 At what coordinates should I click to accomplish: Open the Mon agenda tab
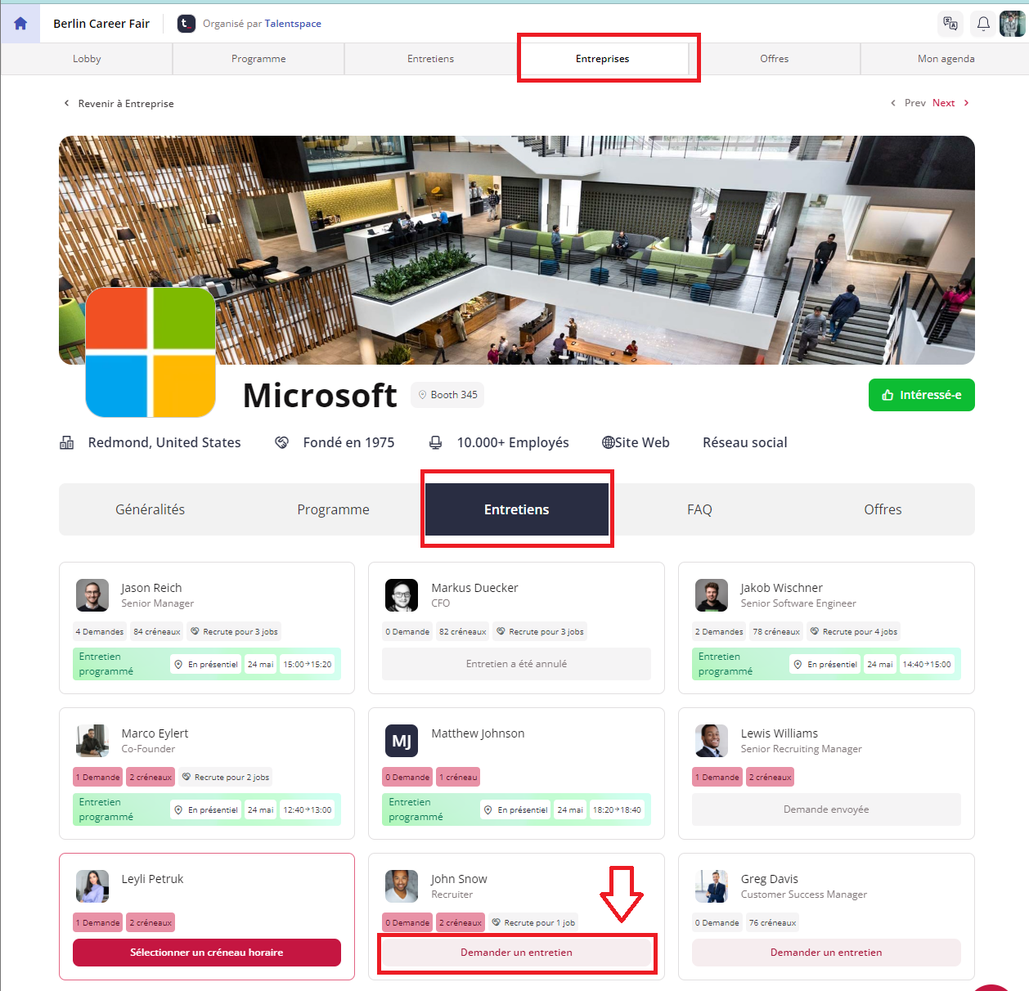point(946,59)
